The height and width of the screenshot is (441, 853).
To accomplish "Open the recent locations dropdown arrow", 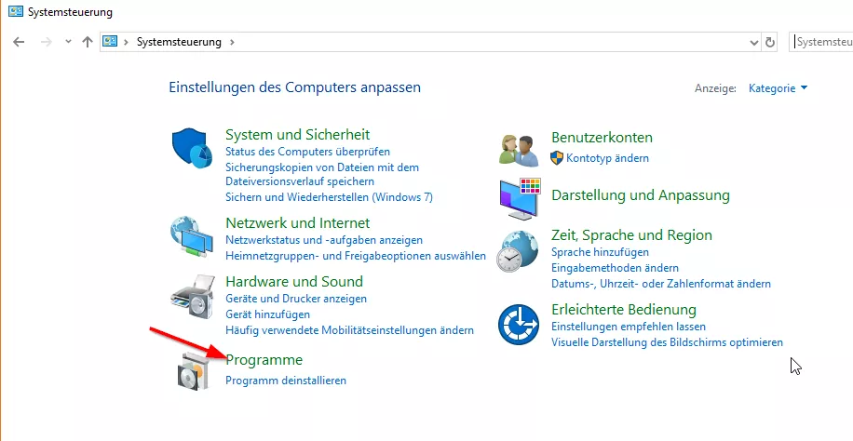I will 68,41.
